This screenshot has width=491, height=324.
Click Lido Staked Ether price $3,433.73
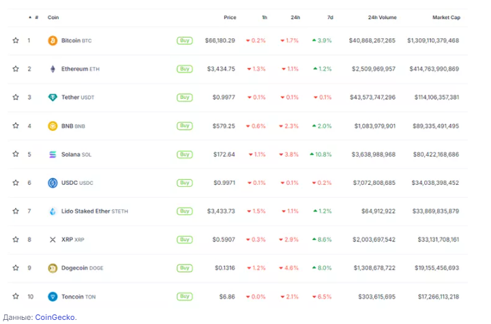221,211
